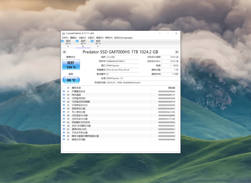Click status dot for attribute 01 严重警告标志

[x=64, y=91]
